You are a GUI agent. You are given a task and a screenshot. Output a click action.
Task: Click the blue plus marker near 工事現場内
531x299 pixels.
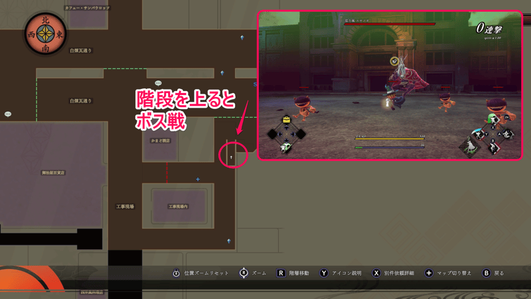(x=198, y=179)
